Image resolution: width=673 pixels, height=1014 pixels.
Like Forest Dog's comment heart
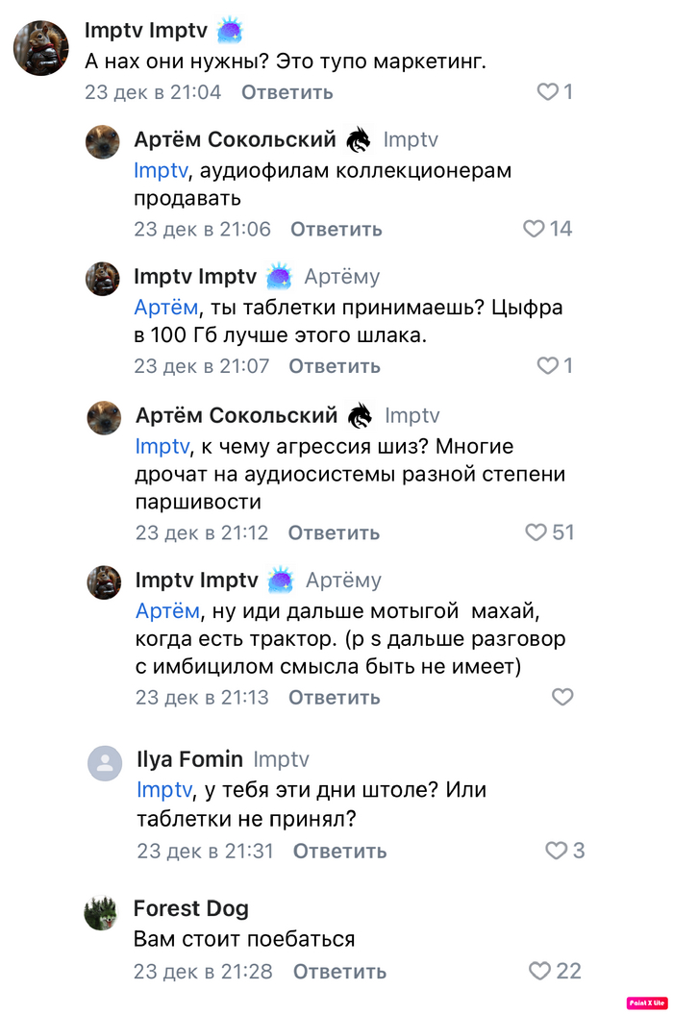pos(541,972)
